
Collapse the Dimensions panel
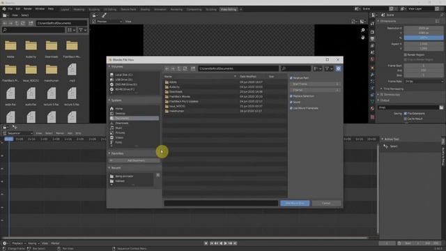(378, 21)
